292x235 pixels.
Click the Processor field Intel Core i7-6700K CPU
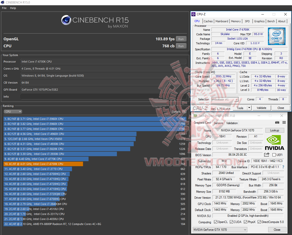[x=103, y=62]
